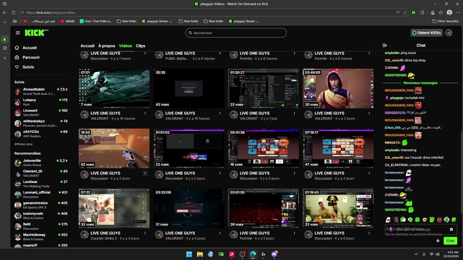Insert the red angry face emote

[x=439, y=220]
